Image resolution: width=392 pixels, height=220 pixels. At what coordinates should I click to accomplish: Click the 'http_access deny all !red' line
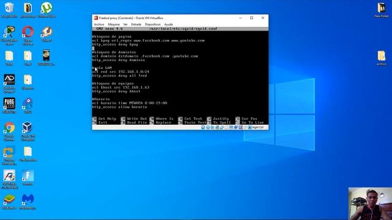click(x=119, y=76)
